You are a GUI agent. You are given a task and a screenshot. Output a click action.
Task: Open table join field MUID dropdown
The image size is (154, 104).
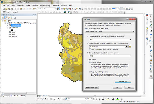coord(110,56)
